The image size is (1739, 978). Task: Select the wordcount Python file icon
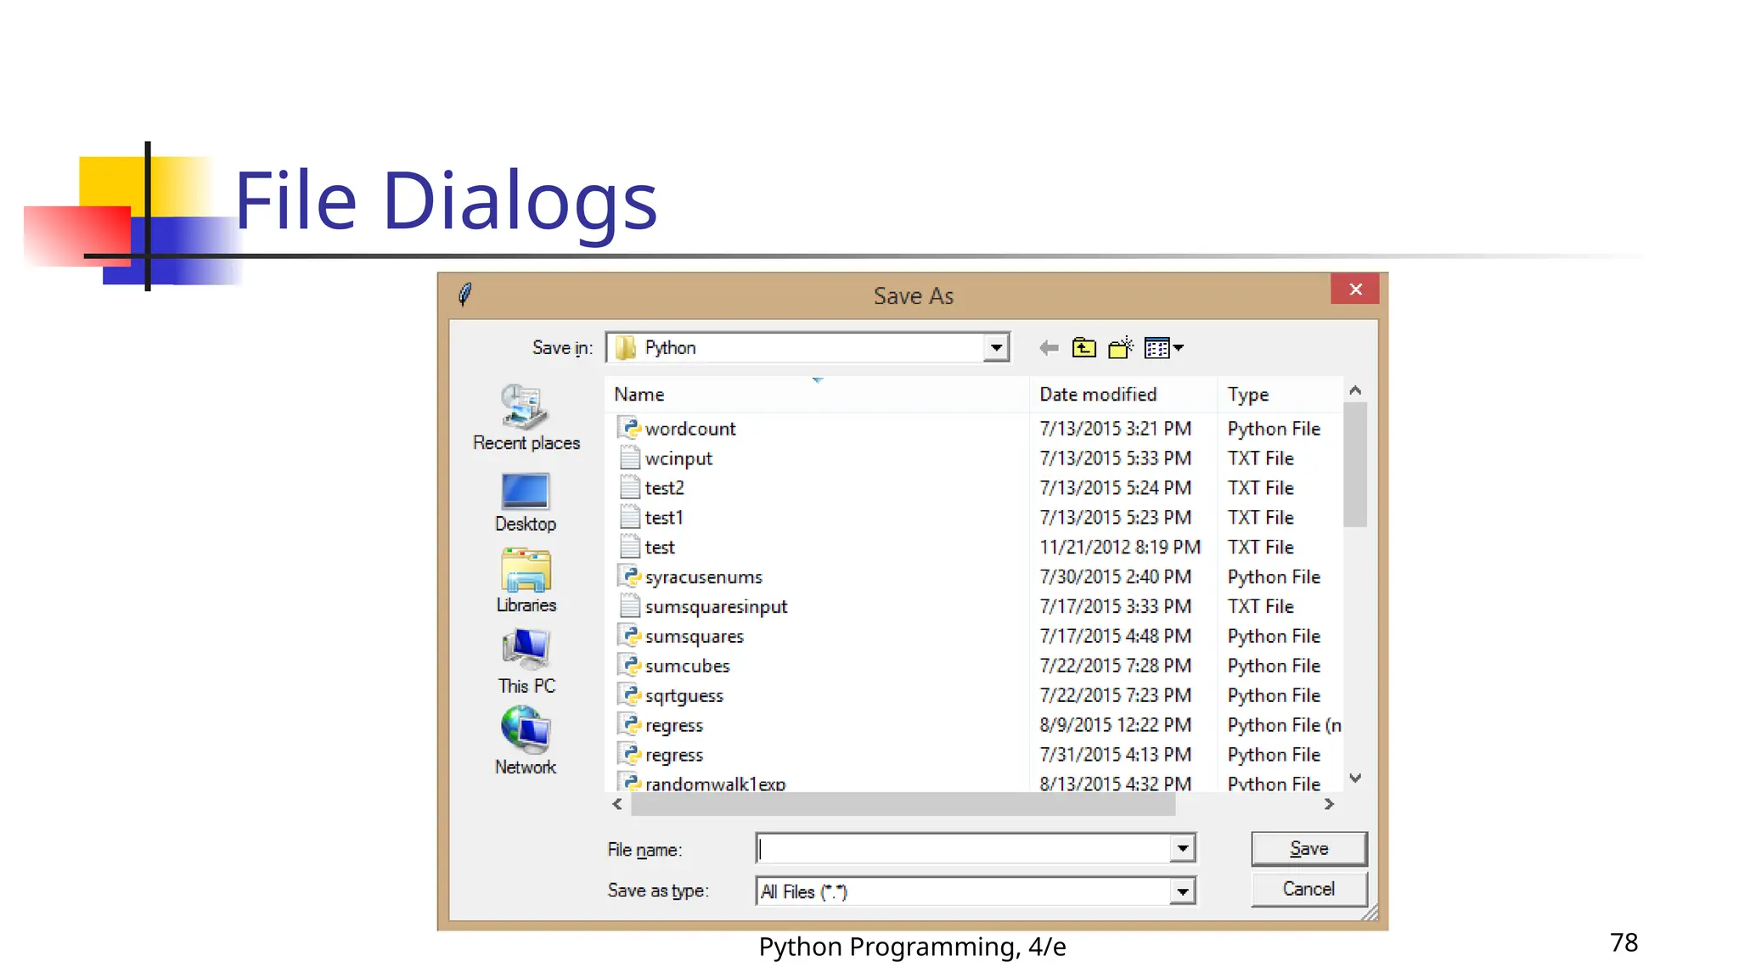coord(629,428)
